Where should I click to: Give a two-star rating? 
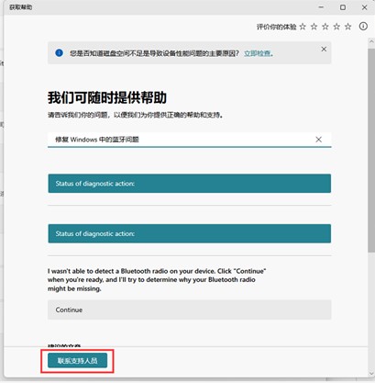[x=314, y=27]
